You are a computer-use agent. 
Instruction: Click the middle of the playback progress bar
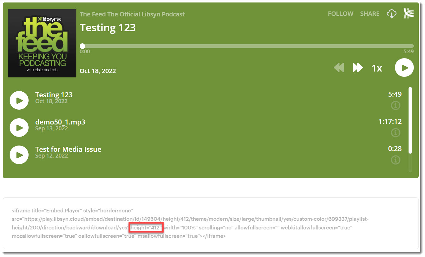pyautogui.click(x=247, y=46)
